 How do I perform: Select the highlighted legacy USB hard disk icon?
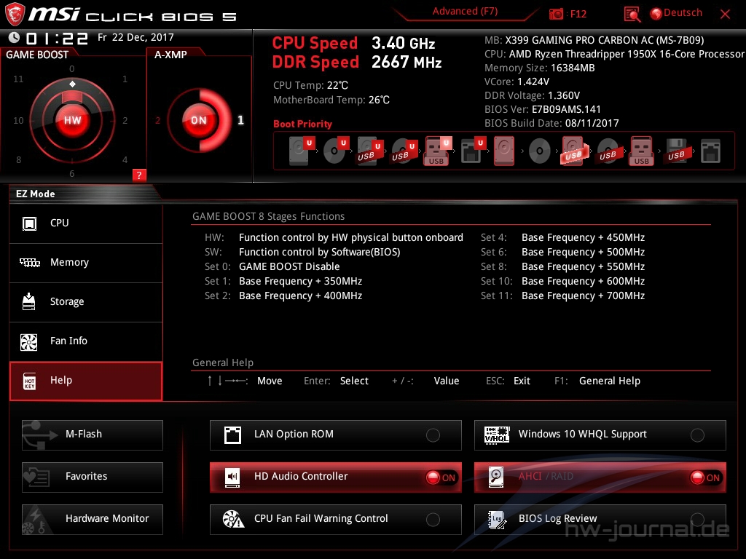point(575,151)
